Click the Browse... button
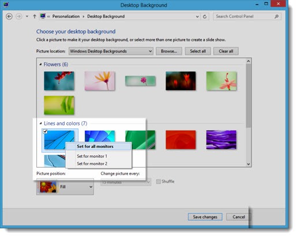The width and height of the screenshot is (297, 237). tap(169, 51)
